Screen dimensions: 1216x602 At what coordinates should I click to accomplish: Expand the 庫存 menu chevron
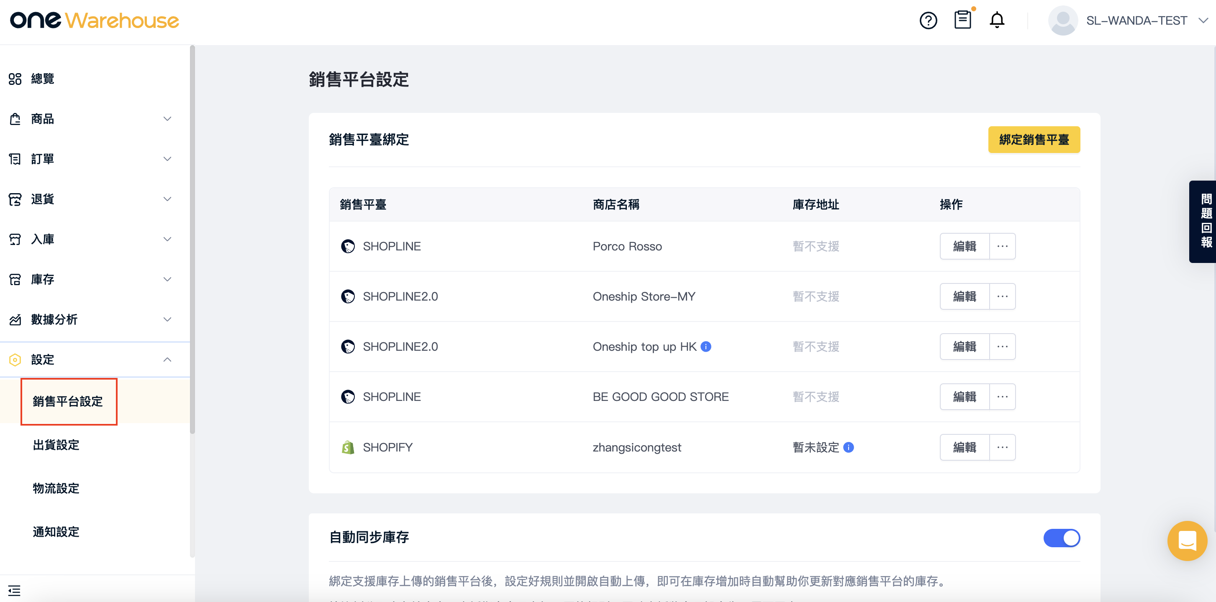[167, 279]
